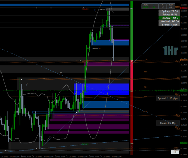
Task: Click the 1.20927 level label
Action: [176, 147]
